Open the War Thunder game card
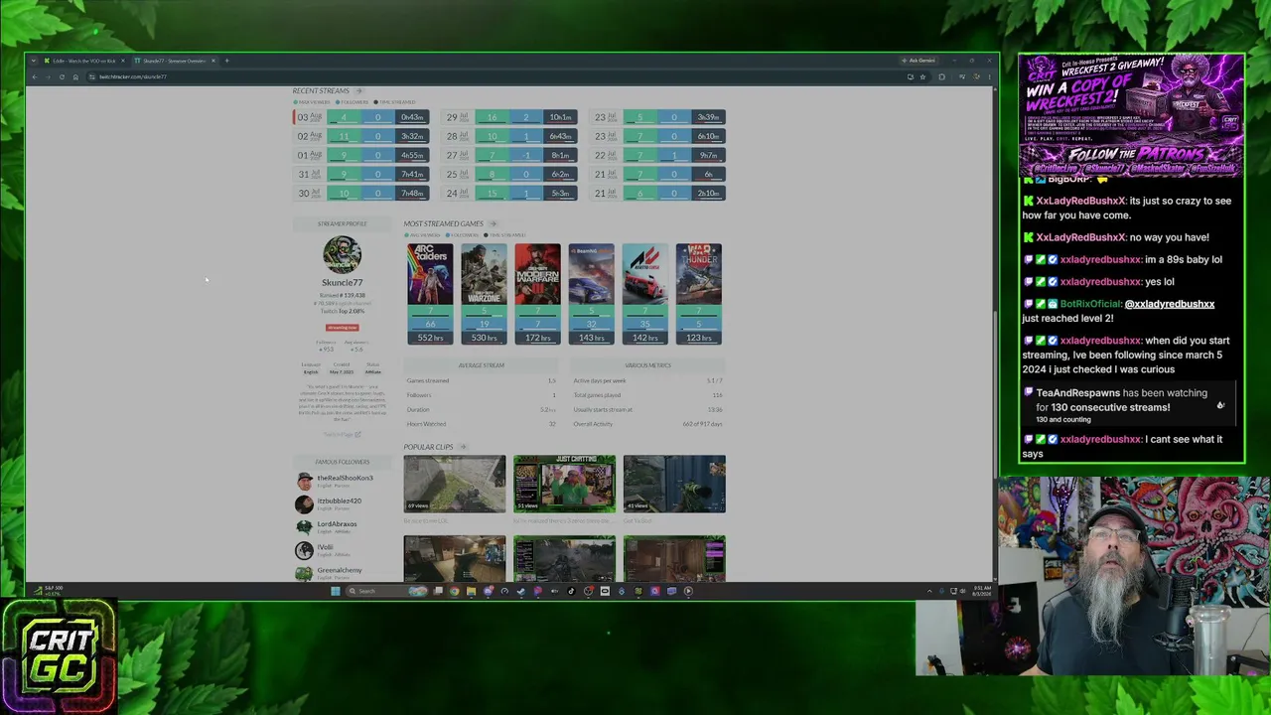 (x=699, y=294)
